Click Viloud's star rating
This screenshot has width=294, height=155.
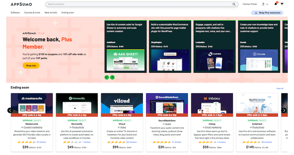coord(116,142)
